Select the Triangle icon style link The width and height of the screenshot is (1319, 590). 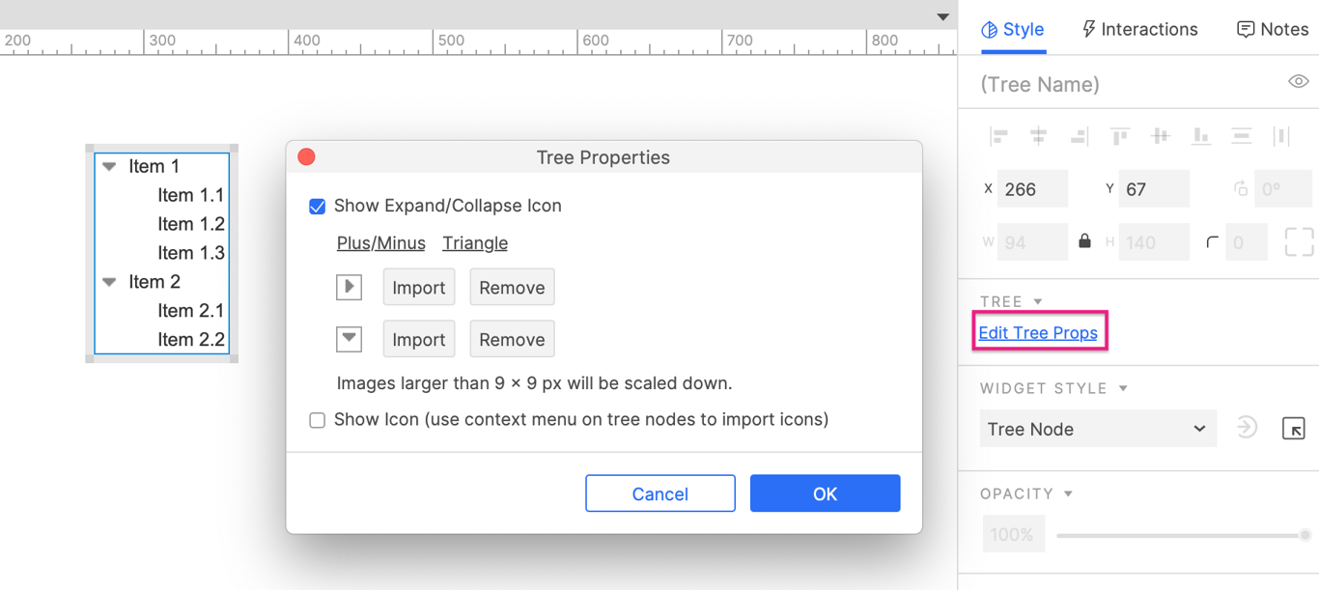tap(475, 243)
